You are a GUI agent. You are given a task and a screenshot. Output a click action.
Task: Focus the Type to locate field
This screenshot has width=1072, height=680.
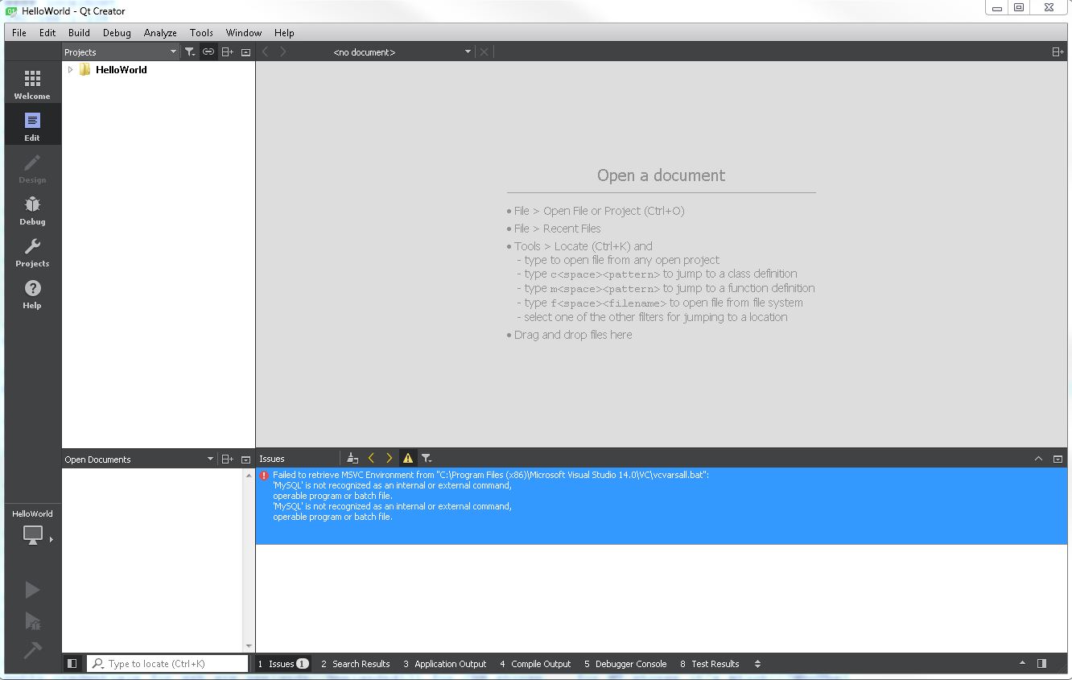167,664
